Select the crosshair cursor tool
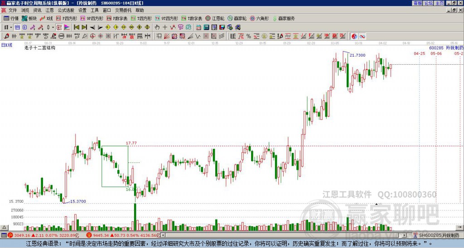The image size is (464, 248). (x=165, y=28)
